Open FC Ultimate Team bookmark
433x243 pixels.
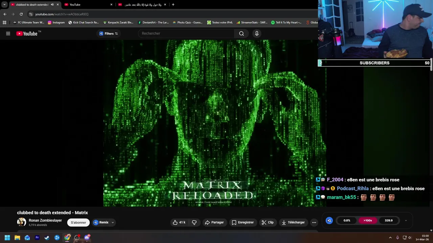pyautogui.click(x=28, y=23)
